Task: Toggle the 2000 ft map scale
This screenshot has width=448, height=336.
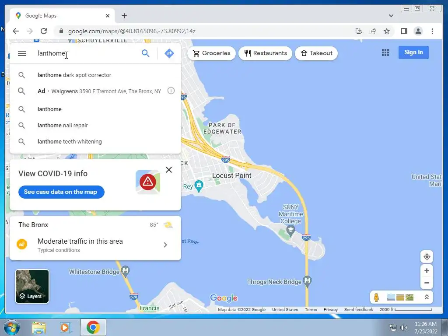Action: coord(406,309)
